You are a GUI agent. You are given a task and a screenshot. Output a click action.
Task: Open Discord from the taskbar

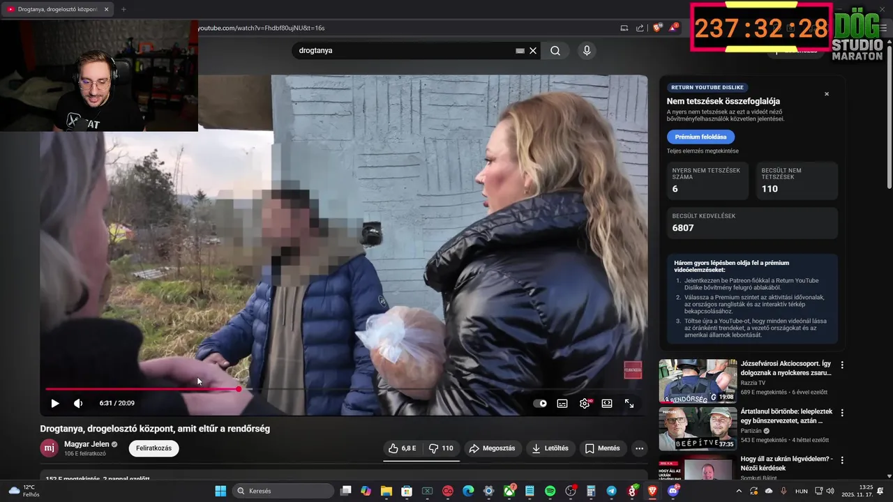tap(673, 491)
